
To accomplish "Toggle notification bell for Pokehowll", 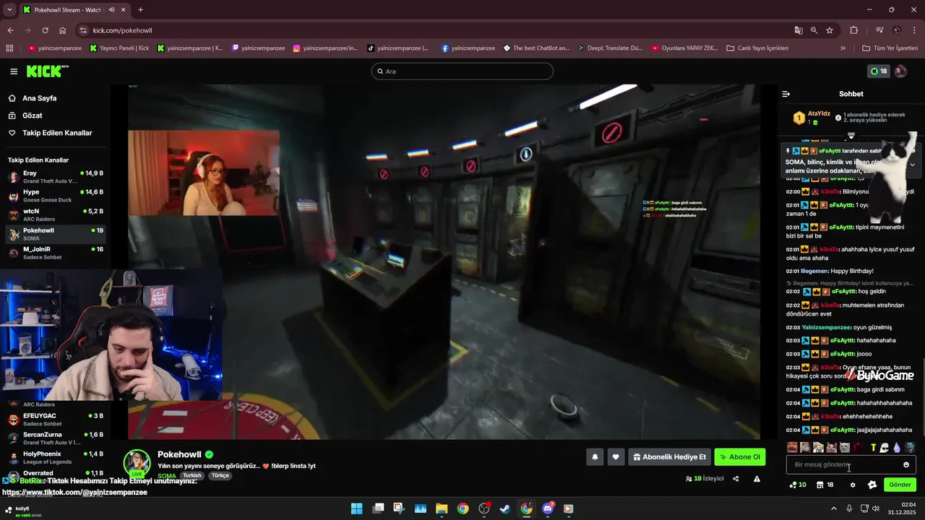I will 595,456.
